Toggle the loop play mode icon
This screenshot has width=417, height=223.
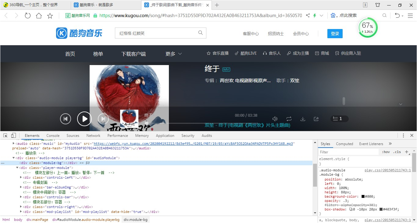click(289, 119)
